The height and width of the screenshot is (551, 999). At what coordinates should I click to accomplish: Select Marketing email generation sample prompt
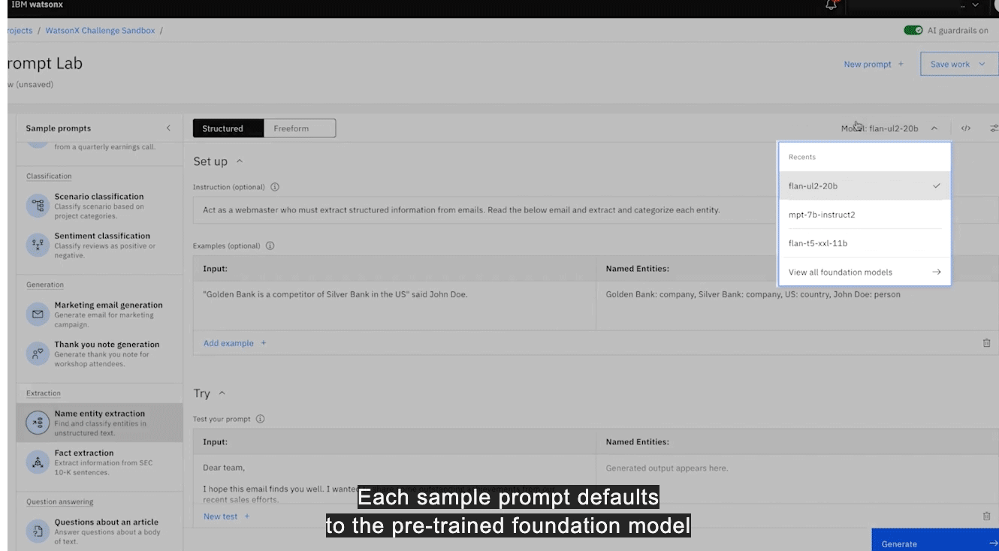click(99, 315)
